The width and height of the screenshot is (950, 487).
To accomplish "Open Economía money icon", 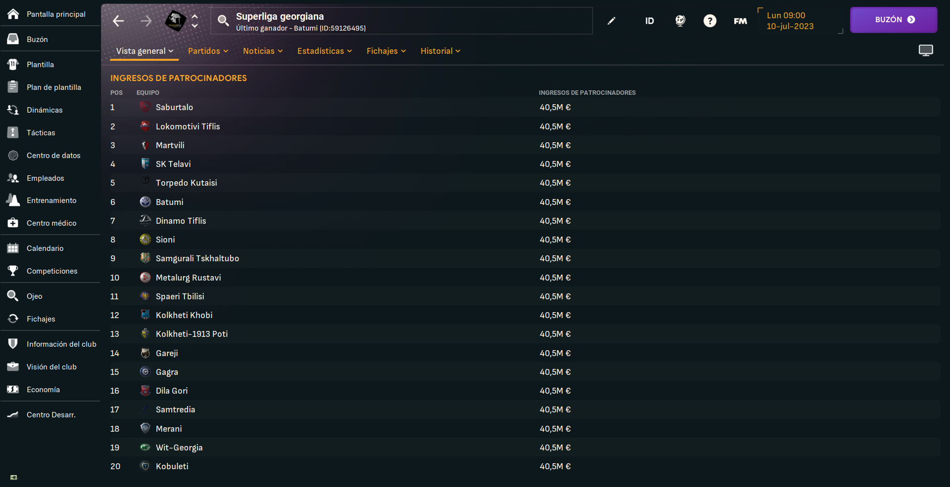I will 13,389.
